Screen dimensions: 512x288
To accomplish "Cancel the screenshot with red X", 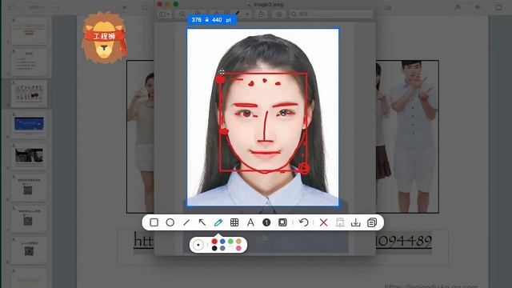I will point(323,222).
